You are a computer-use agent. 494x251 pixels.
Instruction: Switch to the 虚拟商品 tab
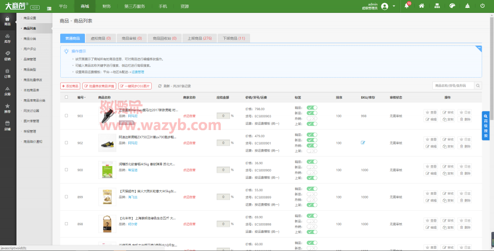click(101, 38)
